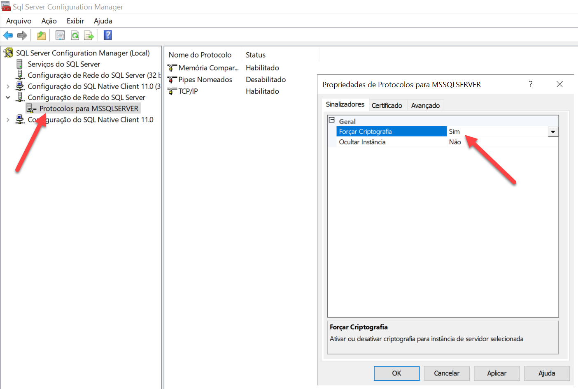Click the Serviços do SQL Server icon
578x389 pixels.
tap(19, 64)
